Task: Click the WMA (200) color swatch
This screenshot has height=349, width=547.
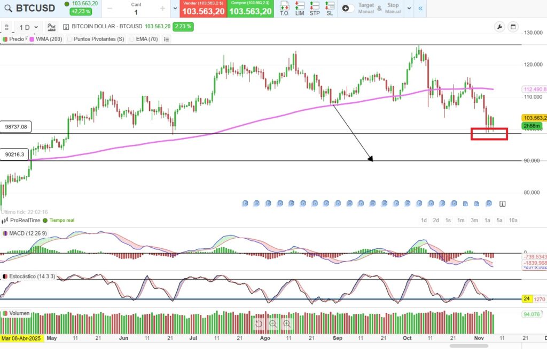Action: [x=32, y=39]
